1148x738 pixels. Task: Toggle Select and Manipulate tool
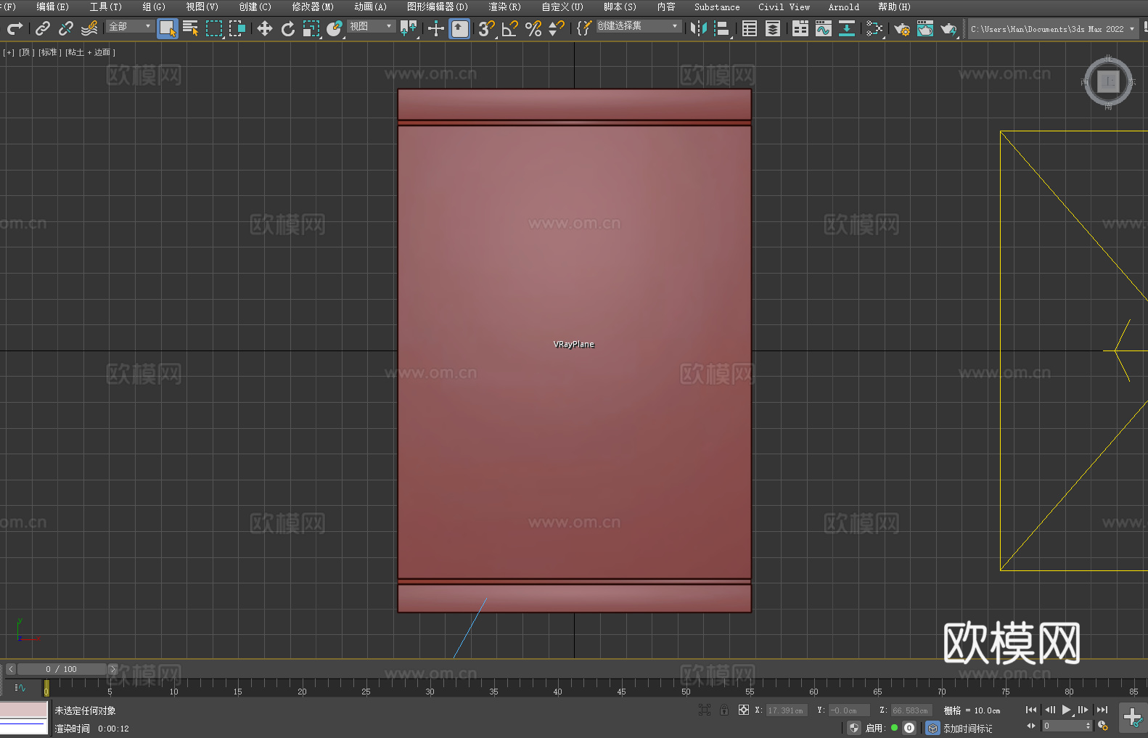click(435, 28)
